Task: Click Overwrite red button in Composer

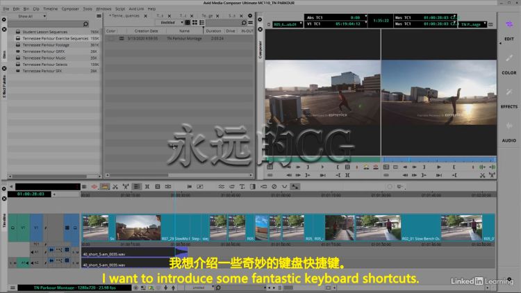Action: tap(375, 167)
